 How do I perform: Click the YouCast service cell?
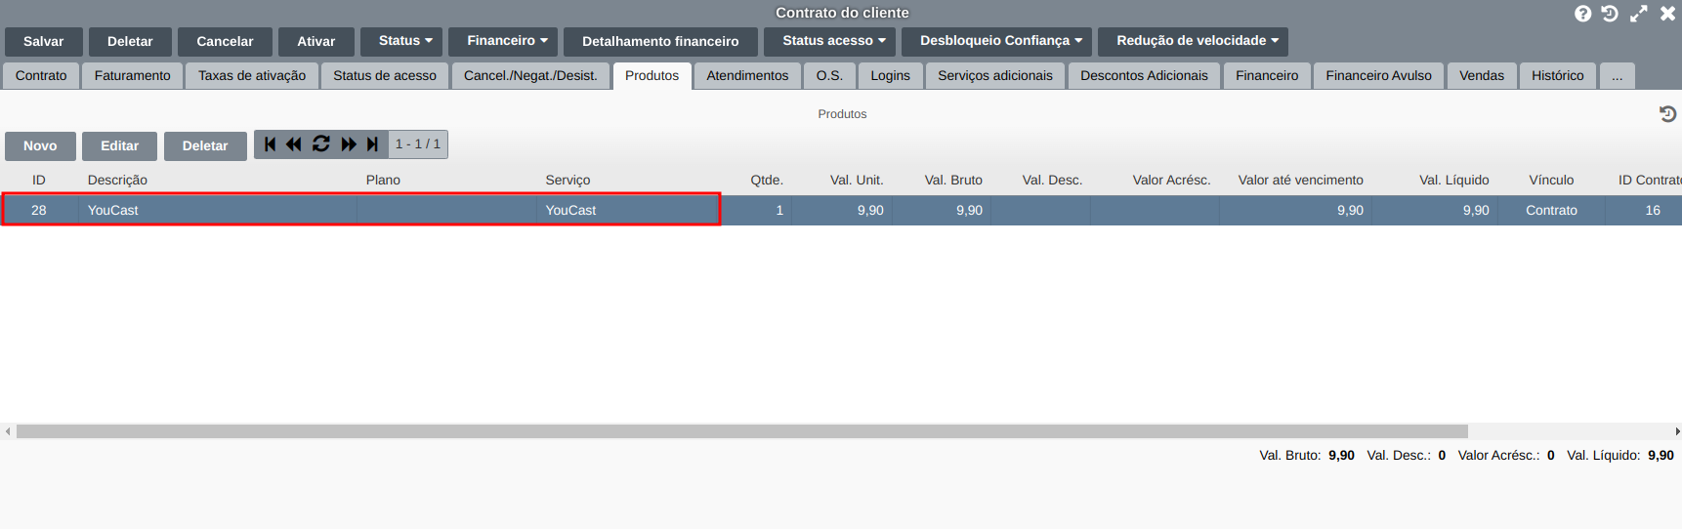pyautogui.click(x=628, y=210)
